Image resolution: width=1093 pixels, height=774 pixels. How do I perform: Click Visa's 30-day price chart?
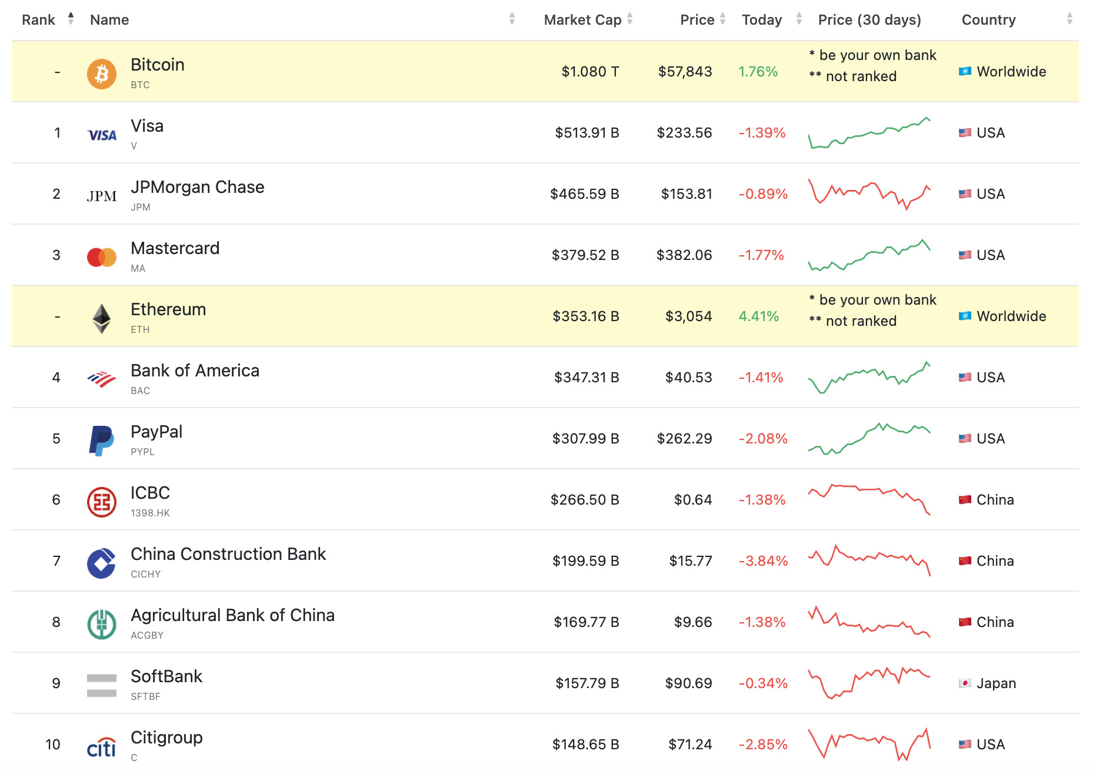[x=869, y=133]
